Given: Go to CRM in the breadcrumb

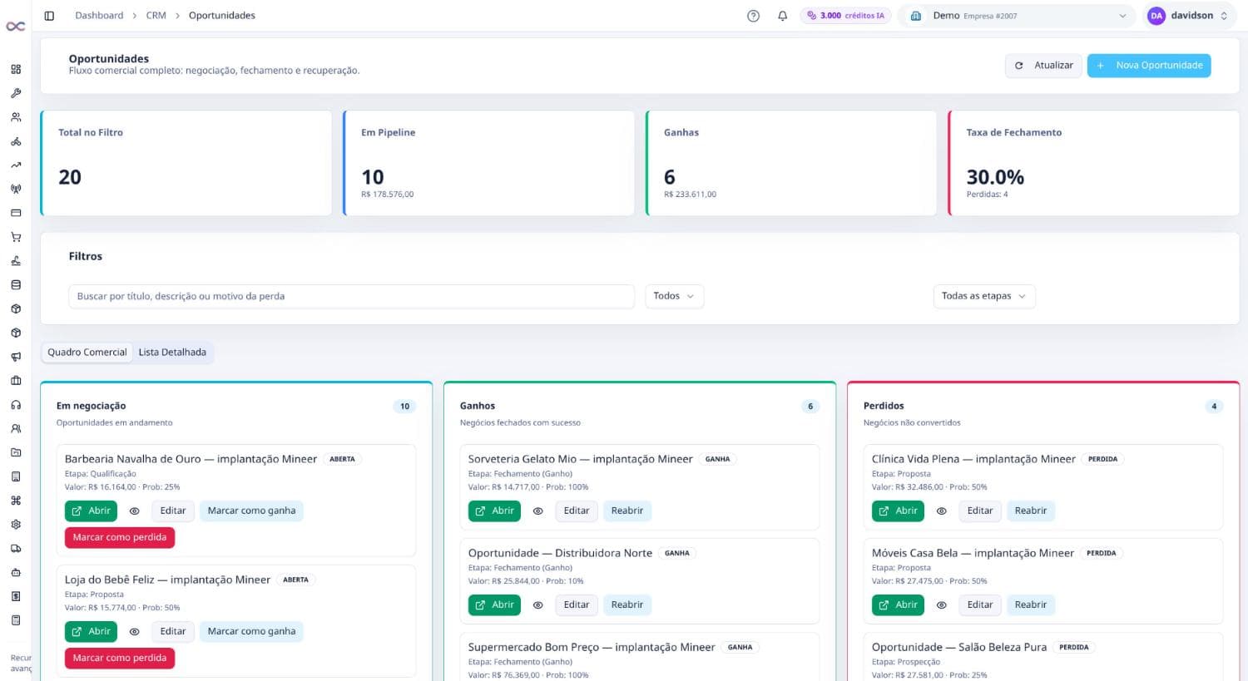Looking at the screenshot, I should (156, 16).
